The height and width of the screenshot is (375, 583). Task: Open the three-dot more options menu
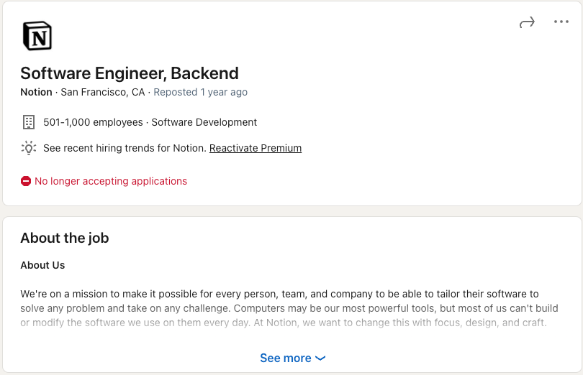(x=561, y=22)
